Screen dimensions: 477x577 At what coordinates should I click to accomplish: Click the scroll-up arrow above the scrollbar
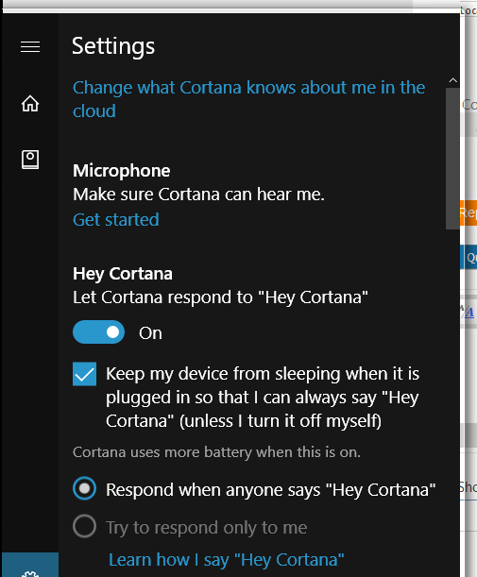point(453,80)
